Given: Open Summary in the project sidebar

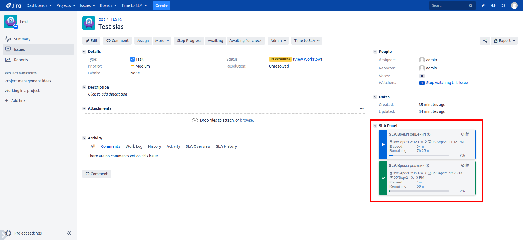Looking at the screenshot, I should click(x=38, y=39).
